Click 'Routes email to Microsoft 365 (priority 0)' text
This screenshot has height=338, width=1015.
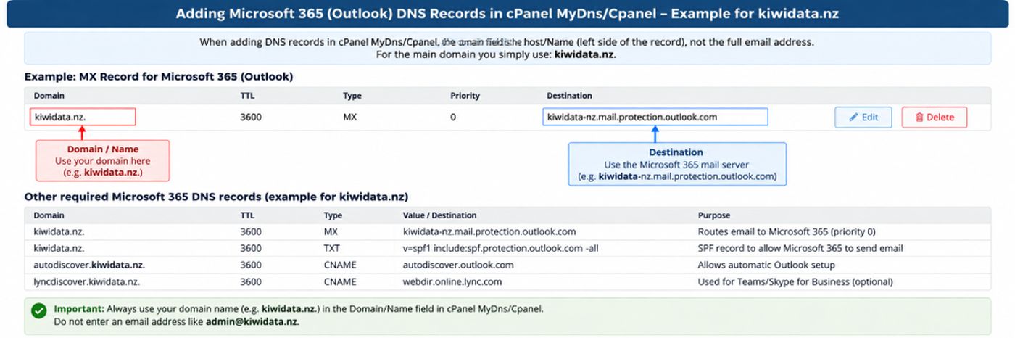pyautogui.click(x=787, y=232)
